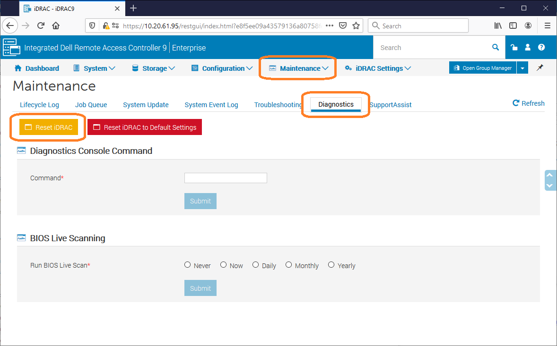
Task: Click the pin navigation icon
Action: point(540,68)
